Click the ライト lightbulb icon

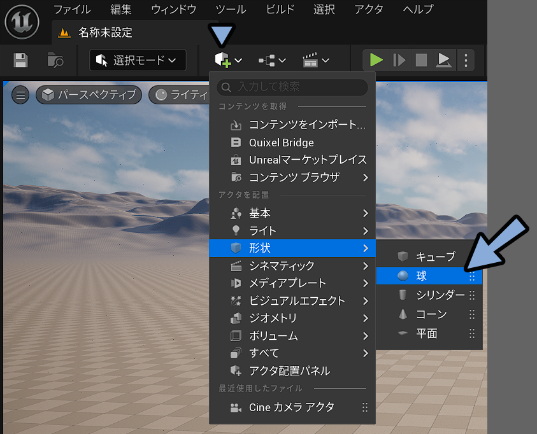click(x=236, y=230)
